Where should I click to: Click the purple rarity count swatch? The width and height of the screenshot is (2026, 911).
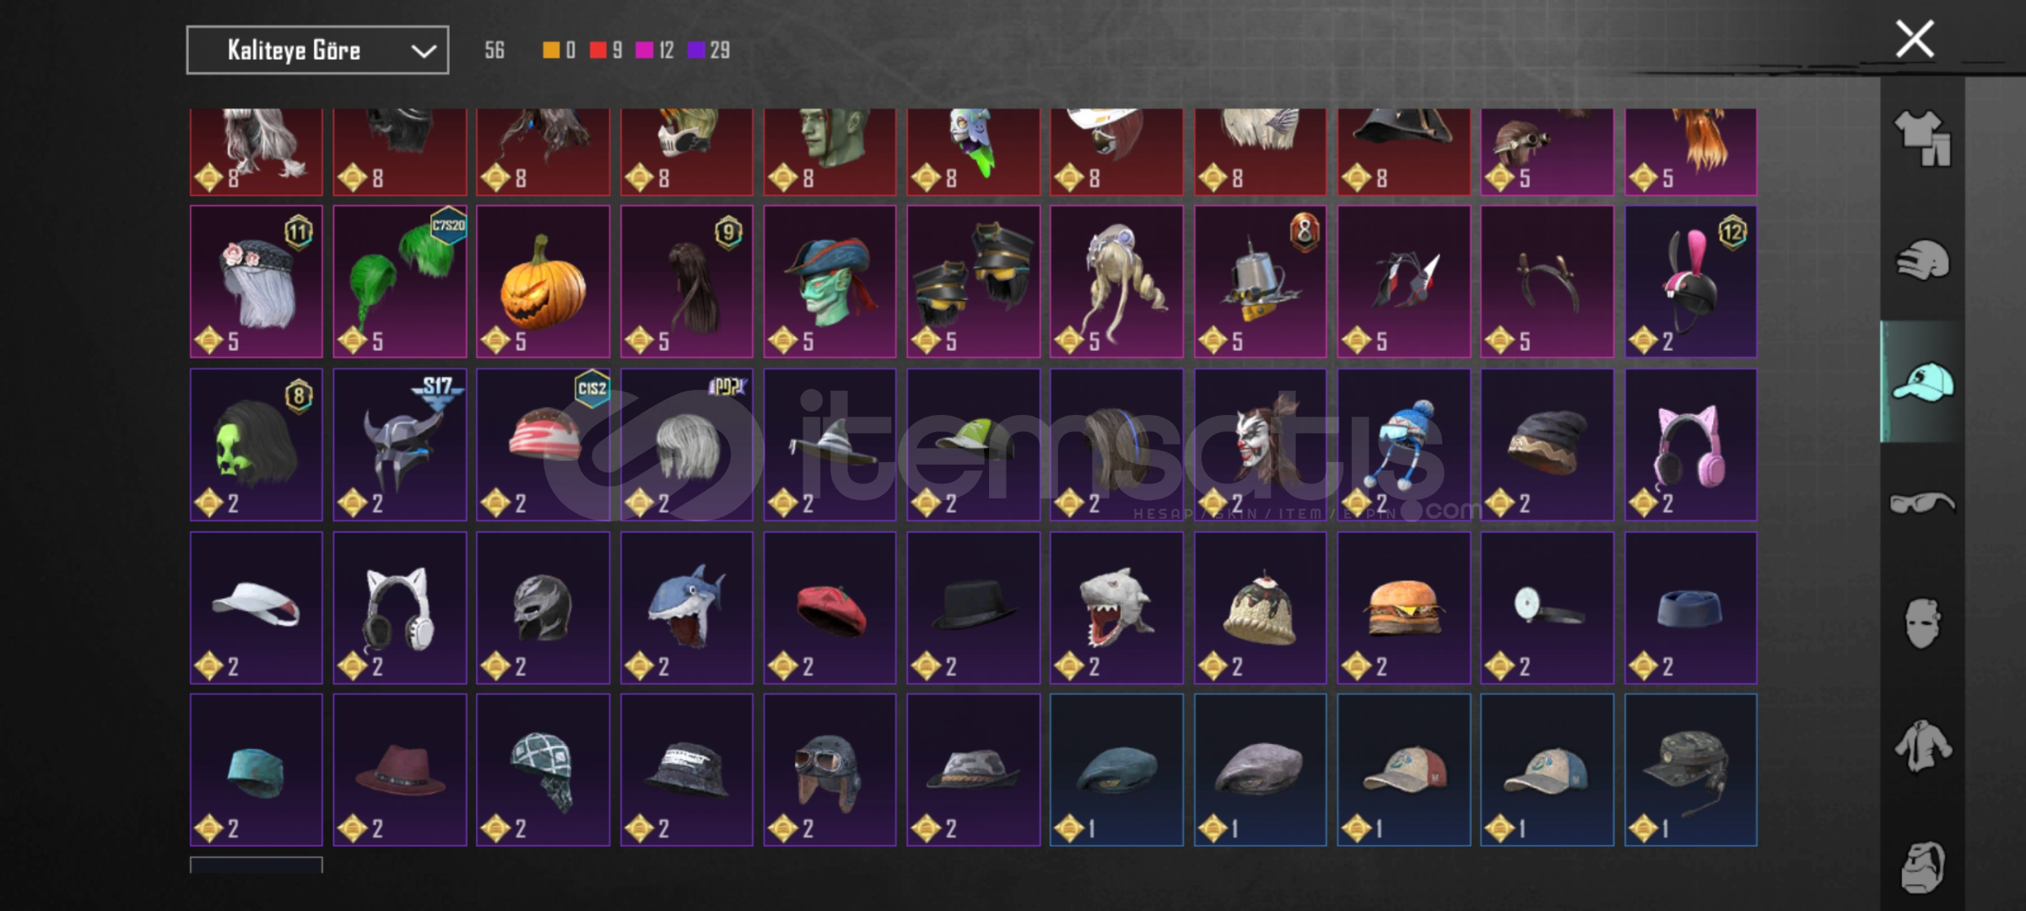click(696, 51)
